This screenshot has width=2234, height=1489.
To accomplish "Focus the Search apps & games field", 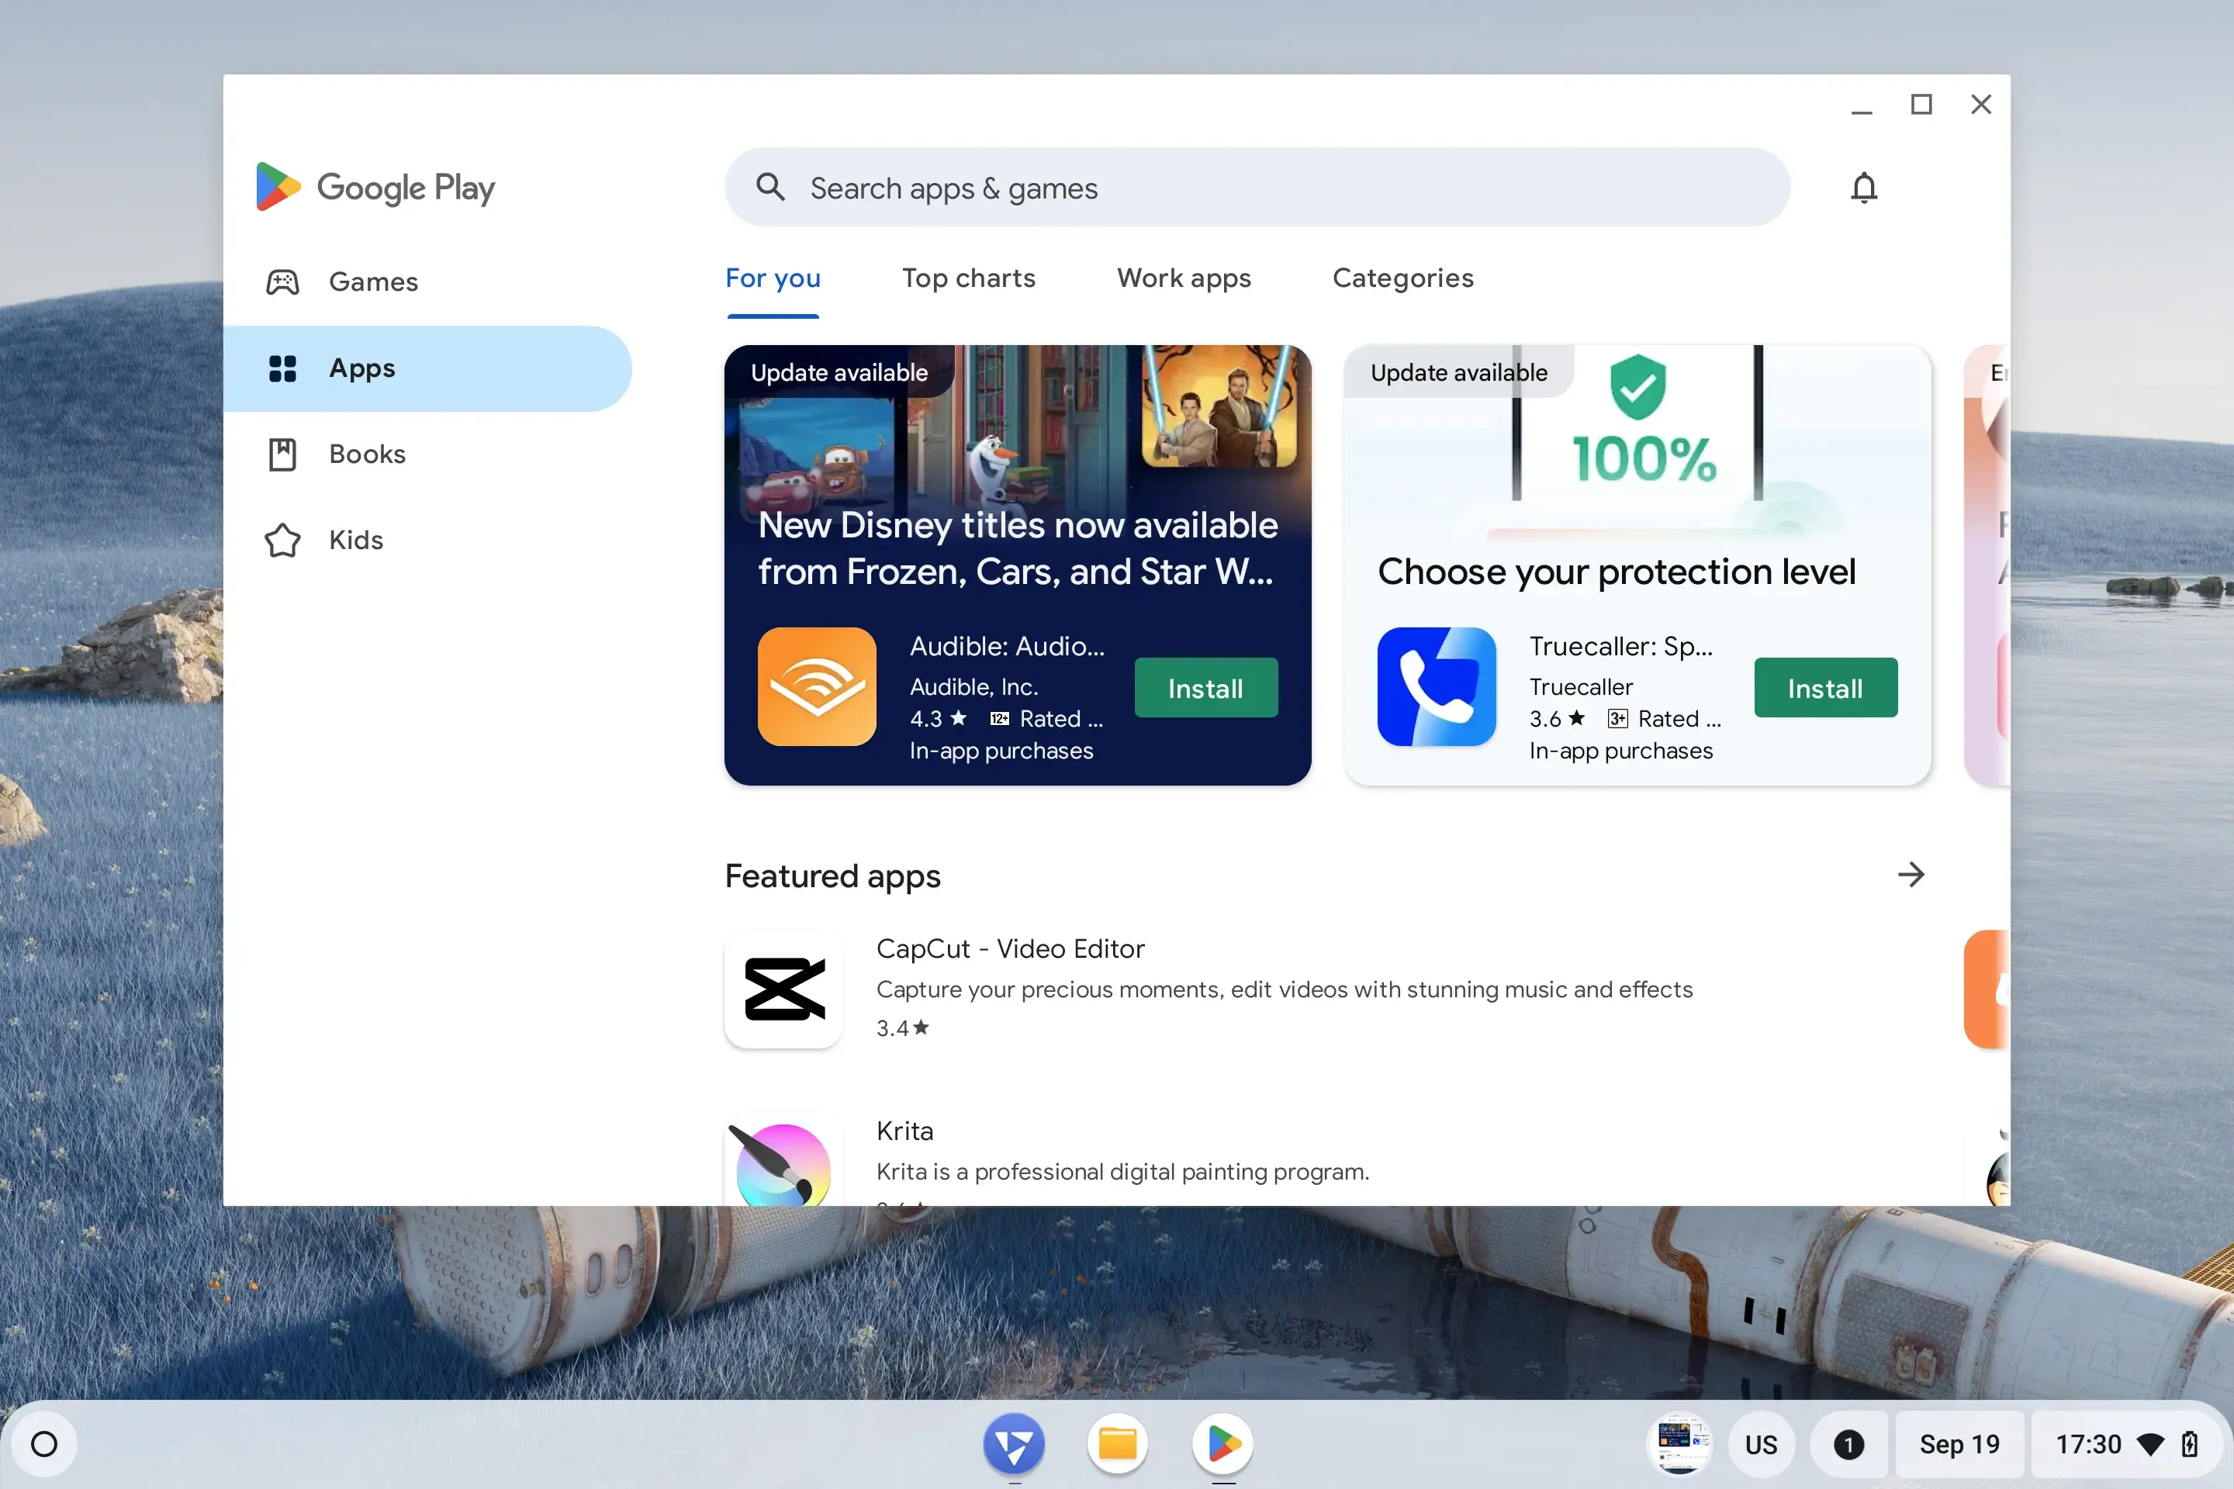I will (1257, 187).
